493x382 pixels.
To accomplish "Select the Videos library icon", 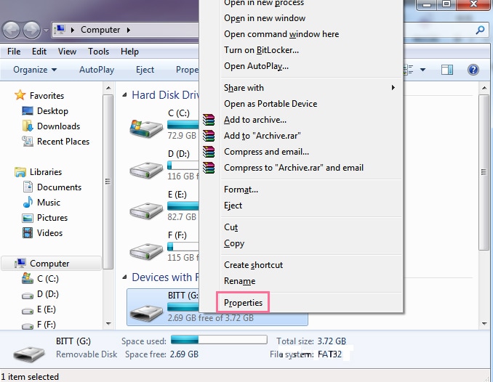I will tap(28, 233).
